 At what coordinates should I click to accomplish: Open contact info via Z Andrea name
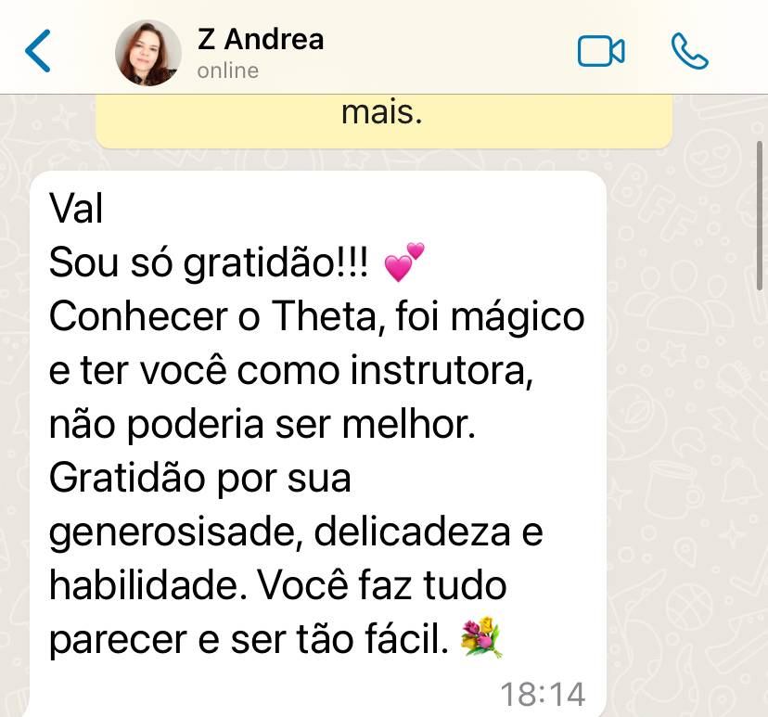[261, 39]
